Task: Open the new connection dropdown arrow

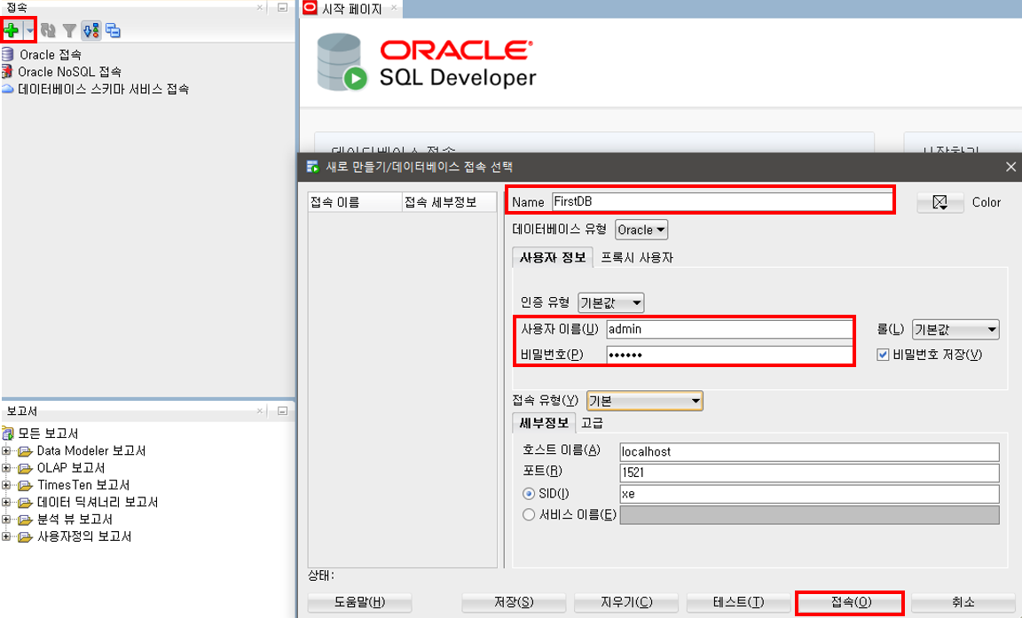Action: pos(29,30)
